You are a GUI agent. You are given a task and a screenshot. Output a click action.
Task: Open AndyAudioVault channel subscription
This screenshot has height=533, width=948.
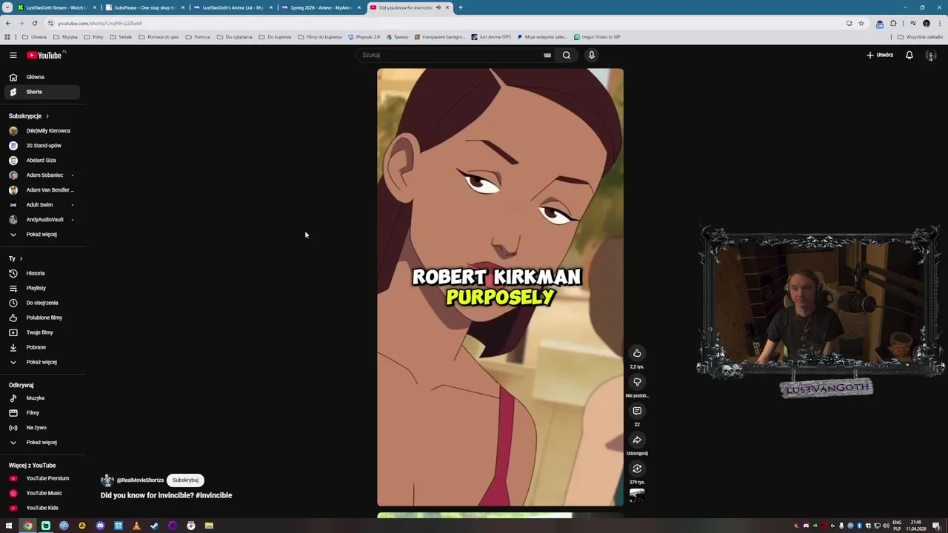click(x=41, y=220)
